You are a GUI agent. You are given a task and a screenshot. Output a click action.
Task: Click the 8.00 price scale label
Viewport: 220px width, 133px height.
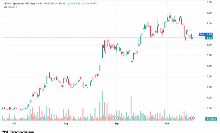(x=209, y=13)
